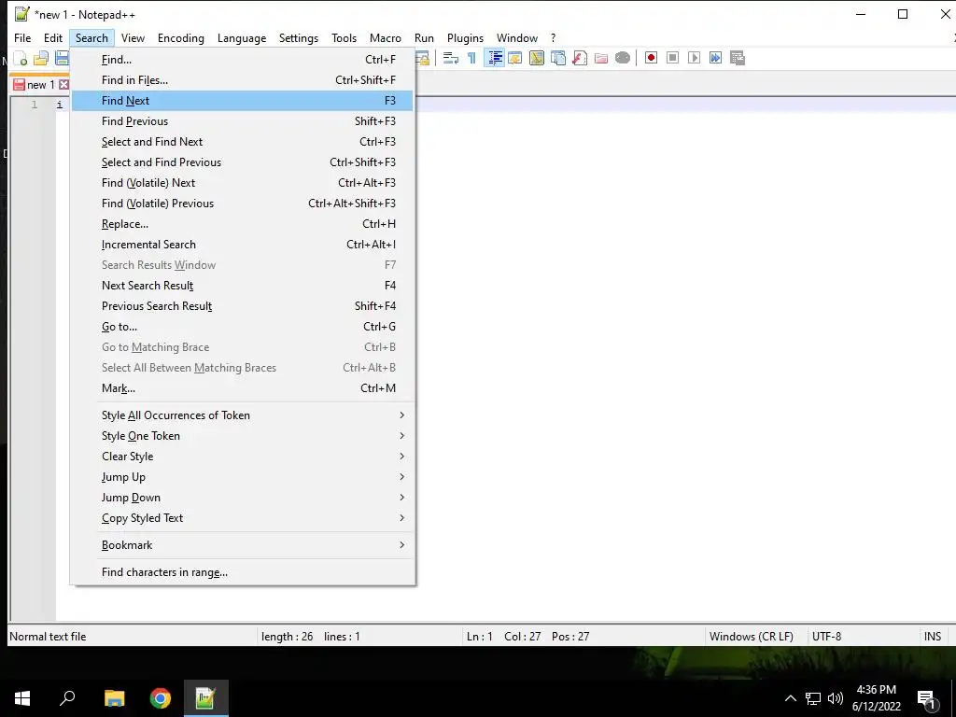The width and height of the screenshot is (956, 717).
Task: Choose Find (Volatile) Previous entry
Action: point(242,203)
